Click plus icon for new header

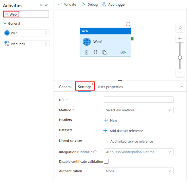pyautogui.click(x=106, y=120)
